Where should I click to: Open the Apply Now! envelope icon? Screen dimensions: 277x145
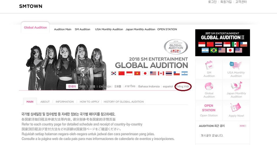coord(236,107)
